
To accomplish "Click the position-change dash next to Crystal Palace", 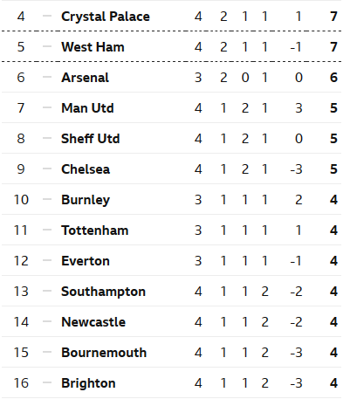I will (47, 16).
